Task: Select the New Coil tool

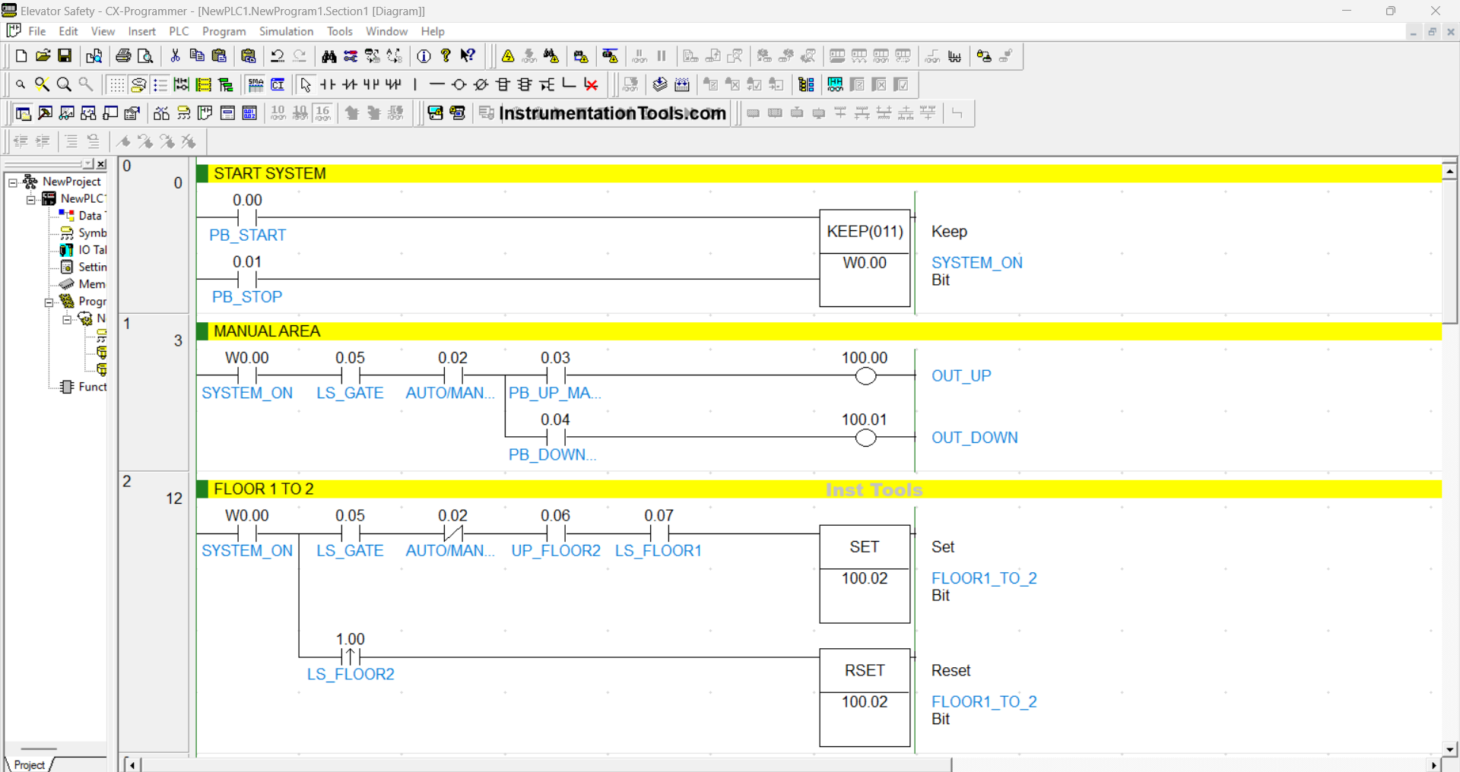Action: click(x=459, y=84)
